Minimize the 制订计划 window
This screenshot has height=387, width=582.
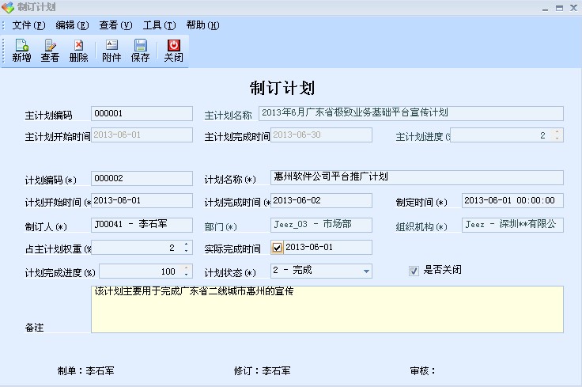click(x=545, y=8)
